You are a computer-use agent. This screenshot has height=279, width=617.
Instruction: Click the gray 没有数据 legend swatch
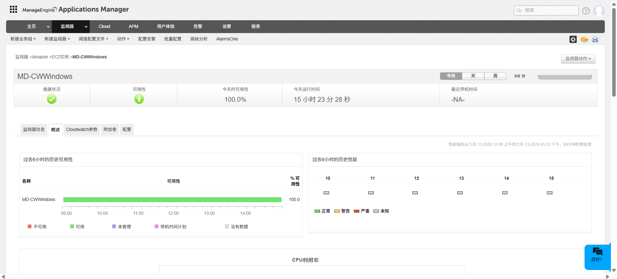point(227,226)
